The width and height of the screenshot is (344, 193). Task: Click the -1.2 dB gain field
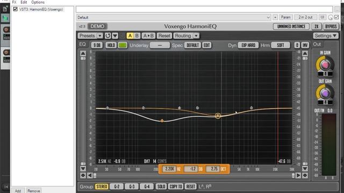pyautogui.click(x=191, y=169)
